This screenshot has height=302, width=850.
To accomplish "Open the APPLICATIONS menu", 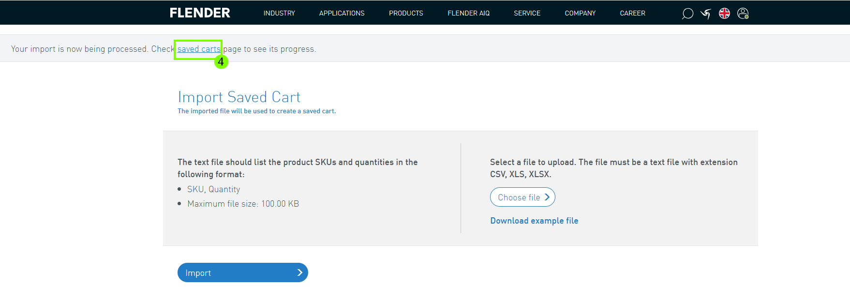I will tap(342, 13).
